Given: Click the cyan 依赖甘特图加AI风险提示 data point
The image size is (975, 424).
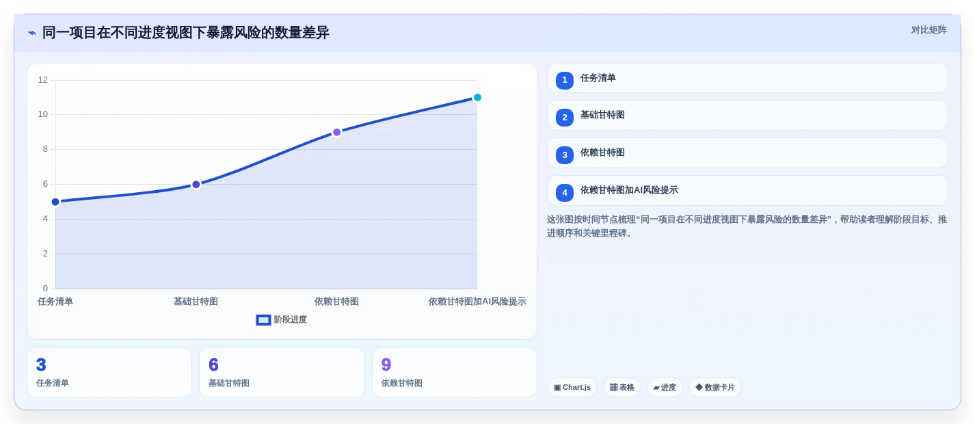Looking at the screenshot, I should 477,97.
